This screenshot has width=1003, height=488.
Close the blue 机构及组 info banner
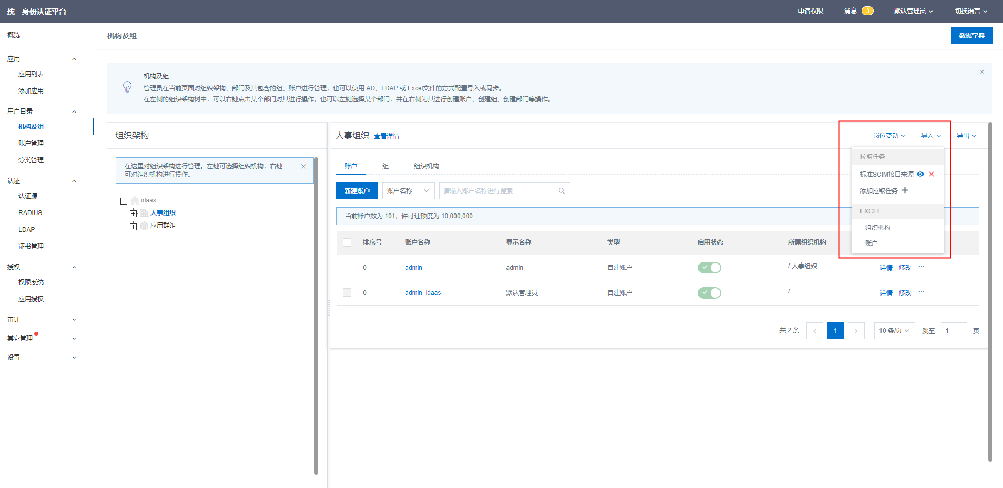981,72
